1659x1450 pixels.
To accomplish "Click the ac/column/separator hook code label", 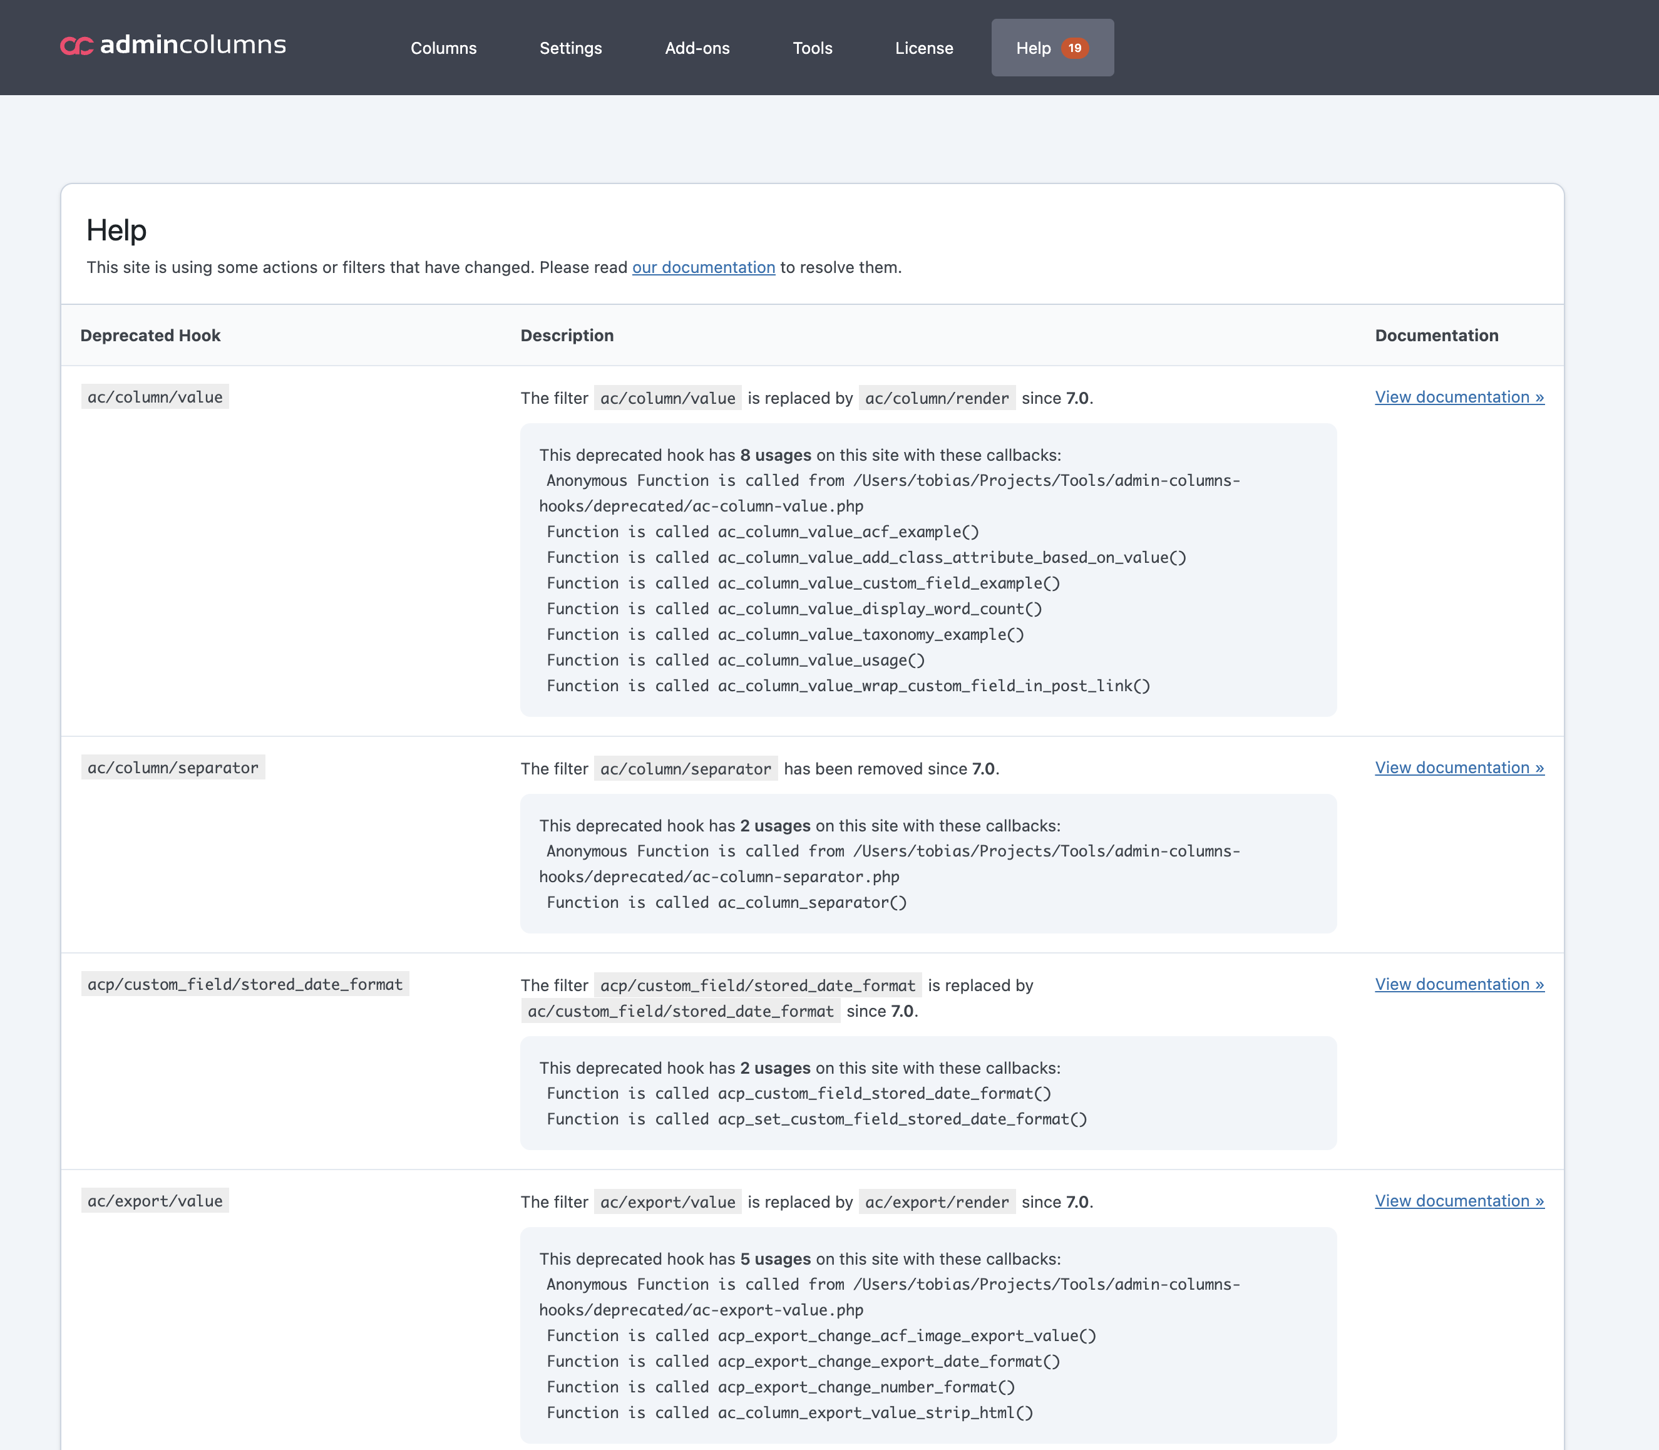I will point(172,767).
